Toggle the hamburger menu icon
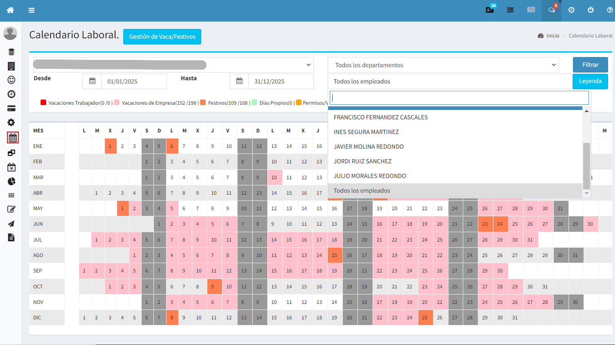Screen dimensions: 615x345 coord(31,10)
